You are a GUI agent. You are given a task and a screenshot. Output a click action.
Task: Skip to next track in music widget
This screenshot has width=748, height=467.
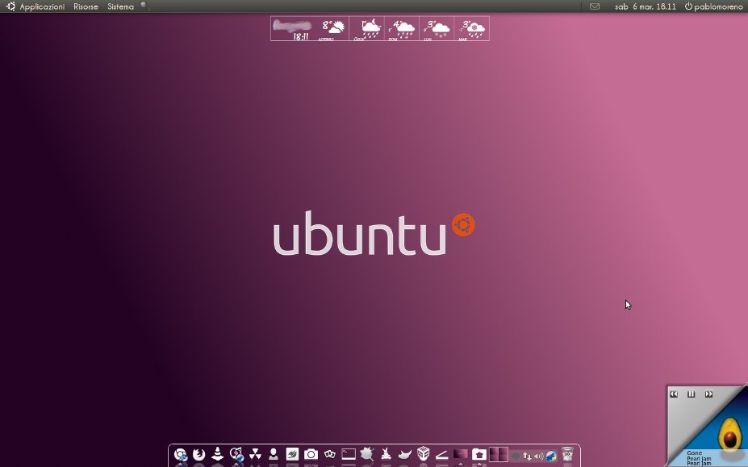(709, 394)
